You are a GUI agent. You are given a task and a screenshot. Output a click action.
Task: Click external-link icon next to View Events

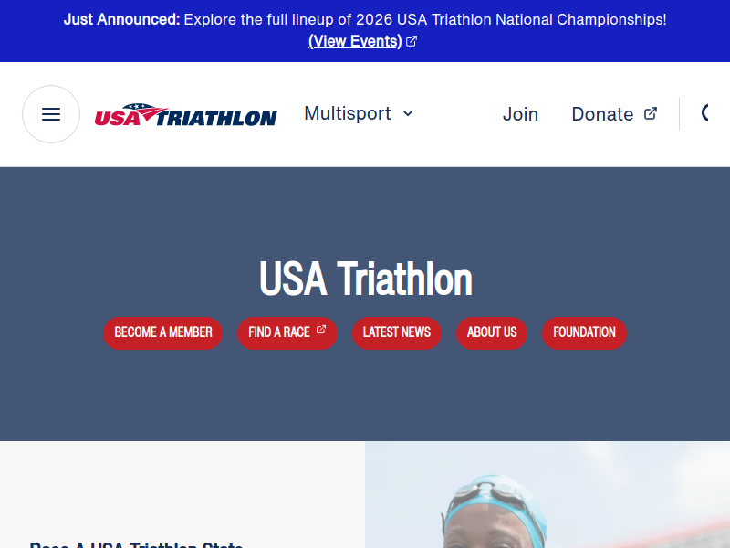pyautogui.click(x=412, y=41)
